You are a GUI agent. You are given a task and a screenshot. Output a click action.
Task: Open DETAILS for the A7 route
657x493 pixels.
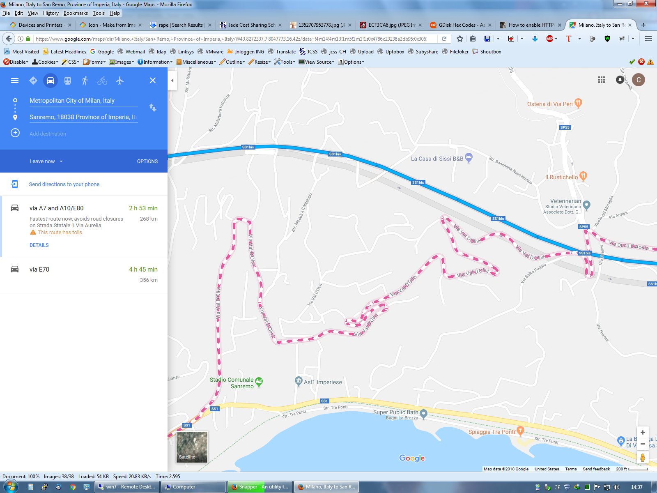tap(39, 245)
